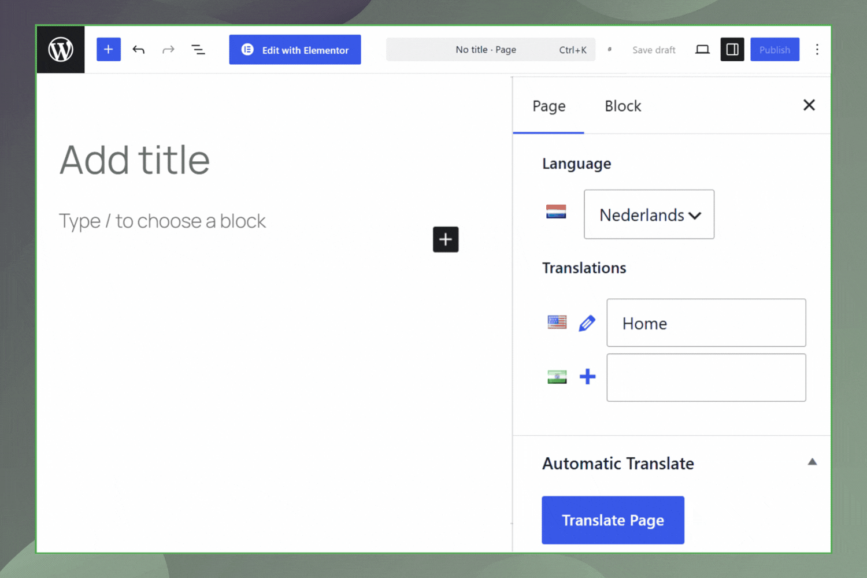Click the India flag icon
867x578 pixels.
[557, 377]
